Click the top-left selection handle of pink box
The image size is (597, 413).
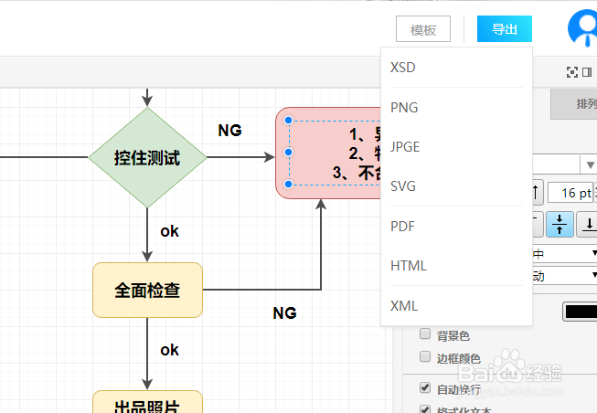[288, 121]
